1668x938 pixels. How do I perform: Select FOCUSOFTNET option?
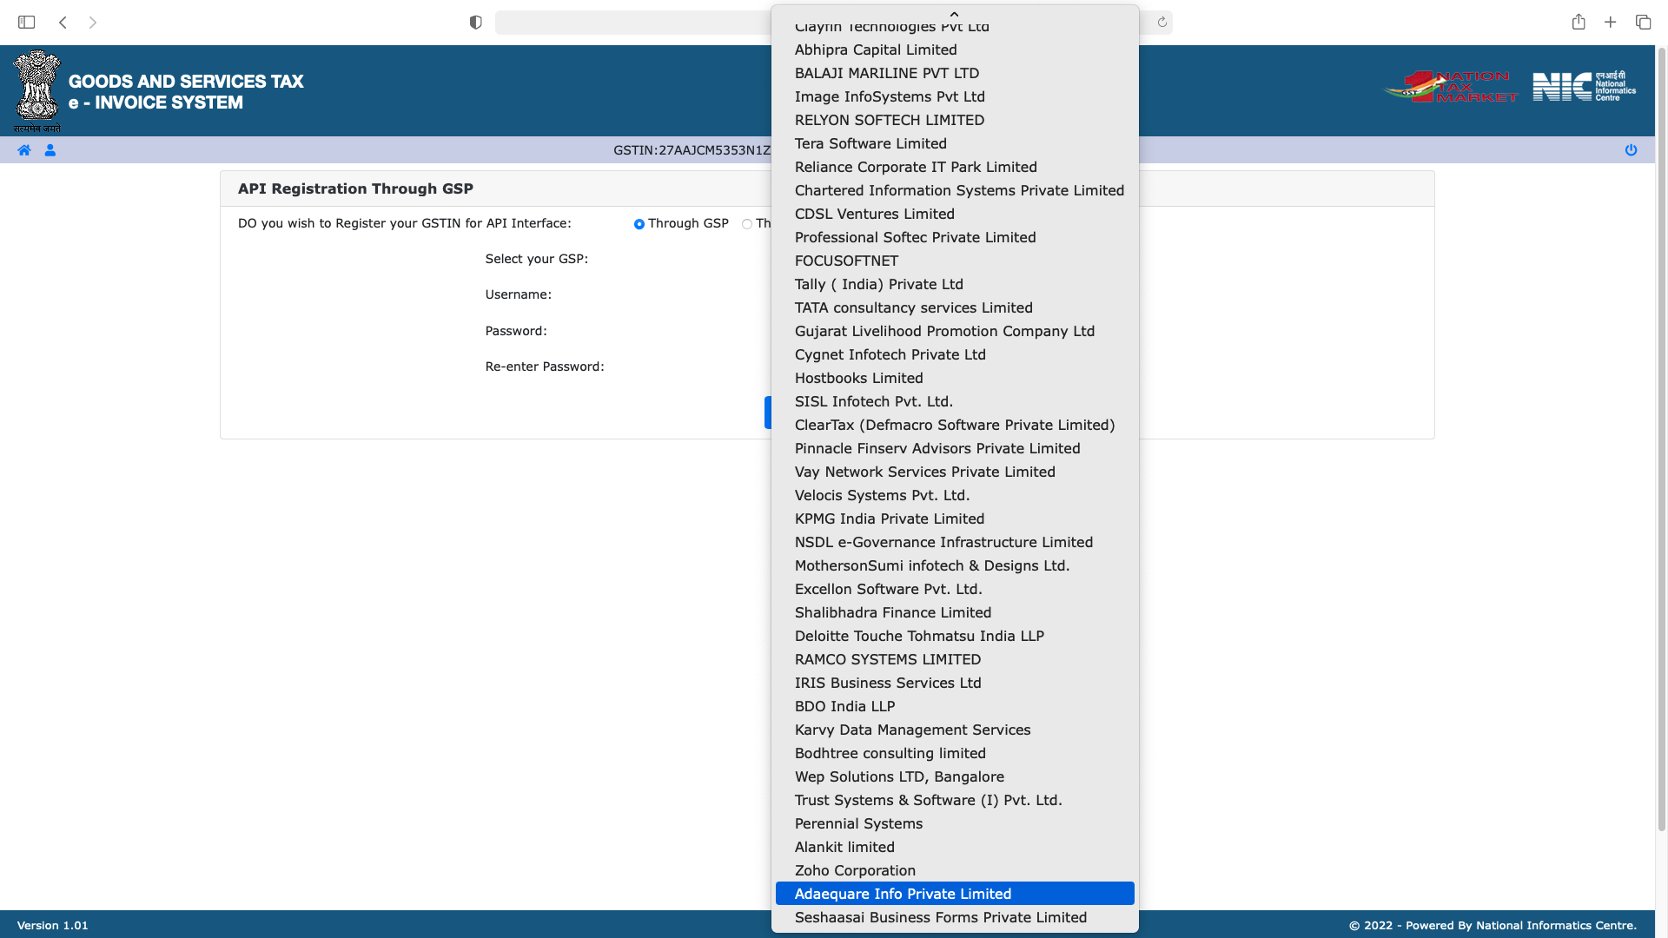955,261
